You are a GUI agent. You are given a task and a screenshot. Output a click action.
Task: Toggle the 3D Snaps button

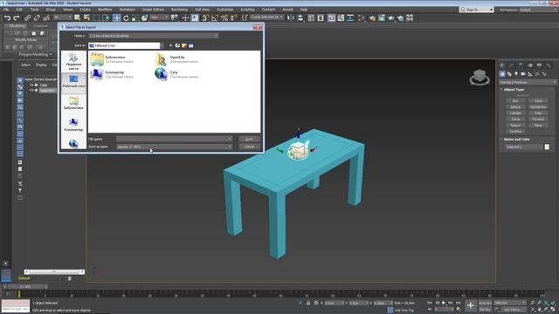click(x=205, y=17)
